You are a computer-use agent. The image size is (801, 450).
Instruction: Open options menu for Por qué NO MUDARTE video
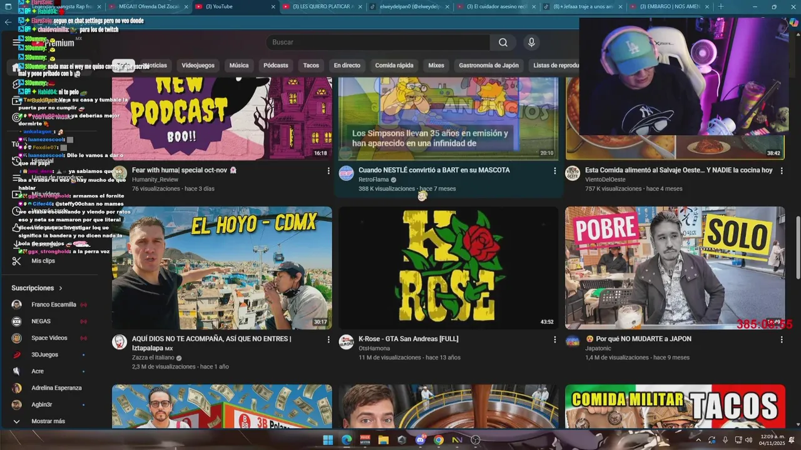click(x=782, y=339)
